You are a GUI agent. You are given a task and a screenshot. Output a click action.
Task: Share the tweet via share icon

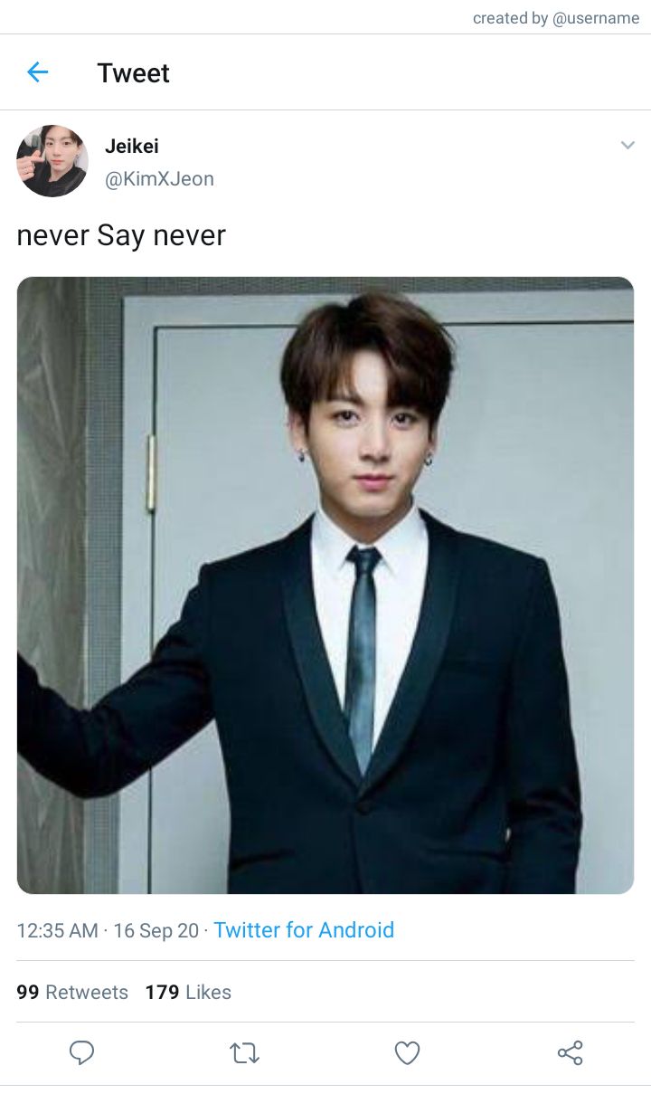pos(571,1053)
